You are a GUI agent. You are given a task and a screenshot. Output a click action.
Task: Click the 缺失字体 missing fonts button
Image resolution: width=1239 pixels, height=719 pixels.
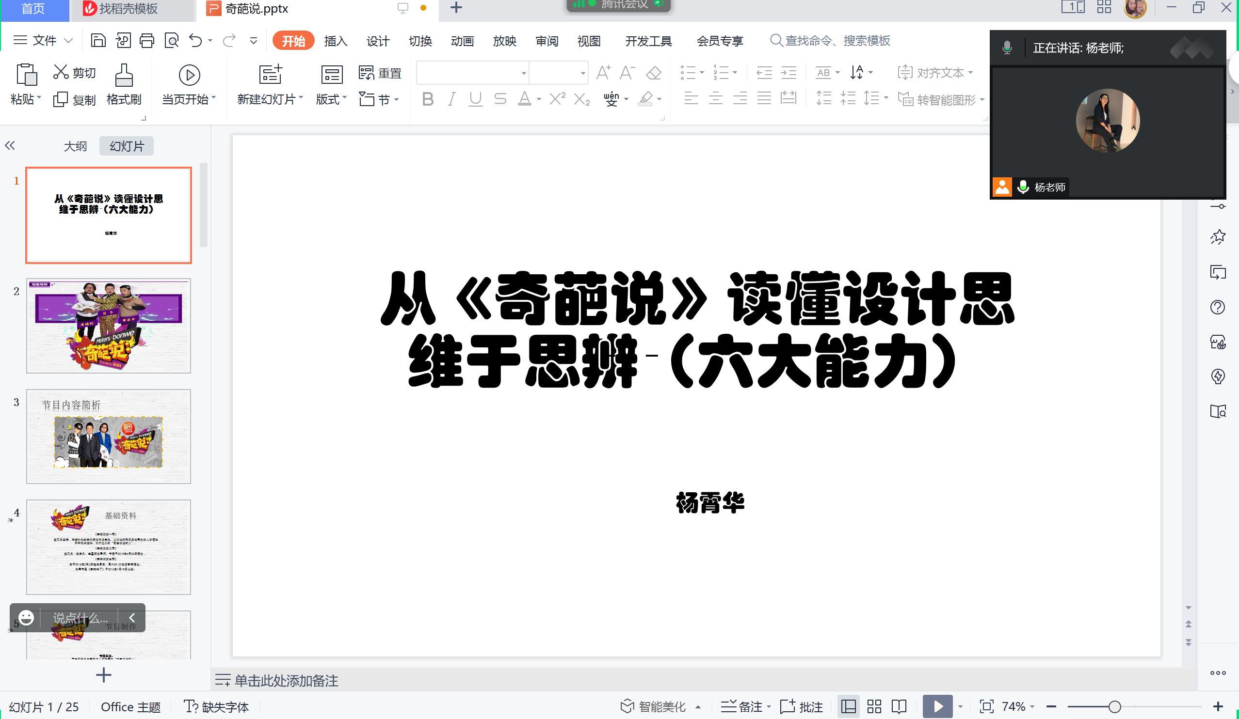coord(216,707)
